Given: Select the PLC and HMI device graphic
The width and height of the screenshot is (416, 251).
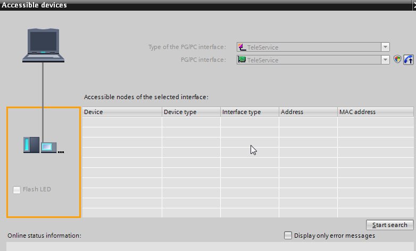Looking at the screenshot, I should point(44,145).
